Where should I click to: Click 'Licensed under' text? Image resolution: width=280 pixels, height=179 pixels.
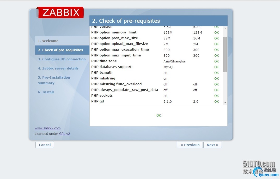coord(46,134)
